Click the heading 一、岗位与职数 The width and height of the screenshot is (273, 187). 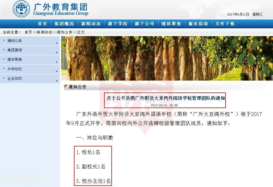95,138
